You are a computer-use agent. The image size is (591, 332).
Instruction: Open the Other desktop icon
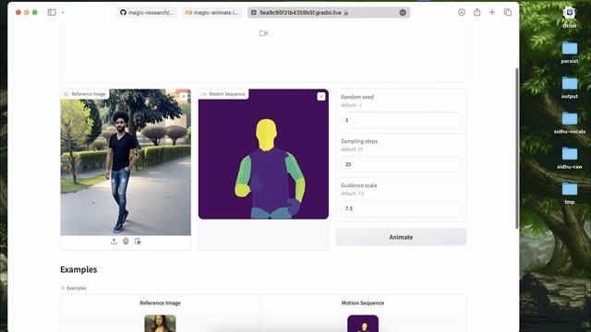[x=570, y=17]
